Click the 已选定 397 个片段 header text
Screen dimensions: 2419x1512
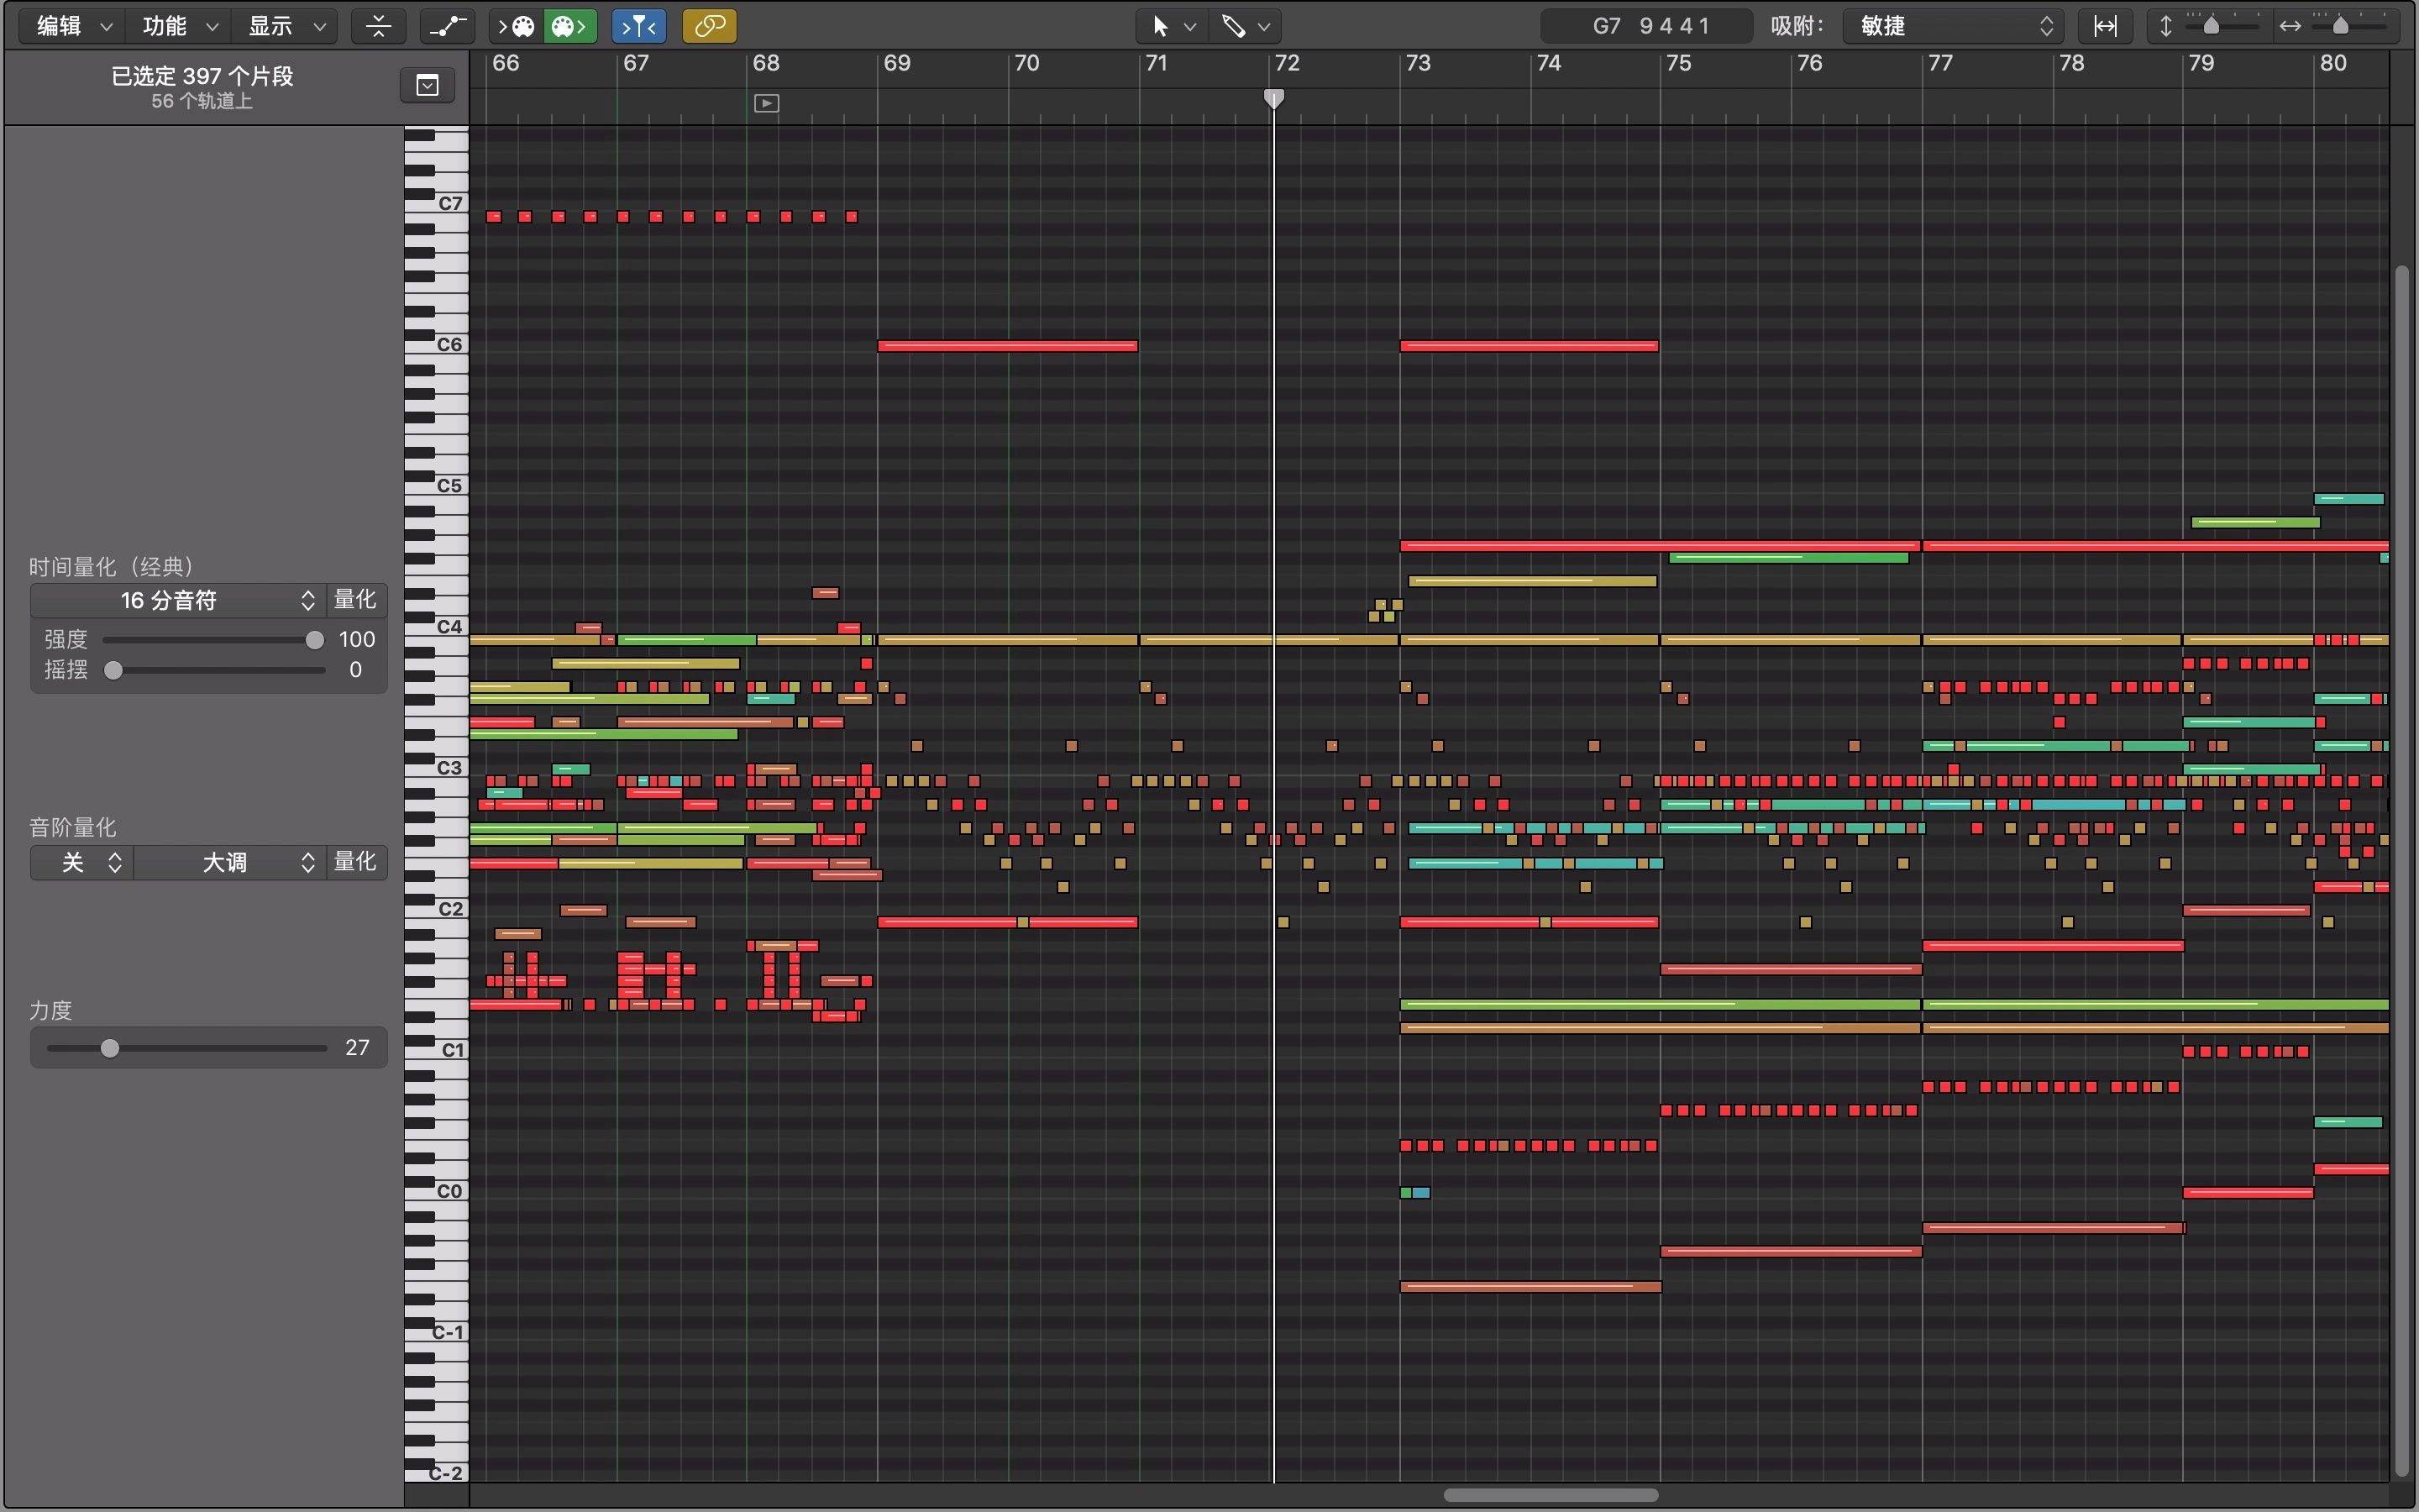click(202, 76)
